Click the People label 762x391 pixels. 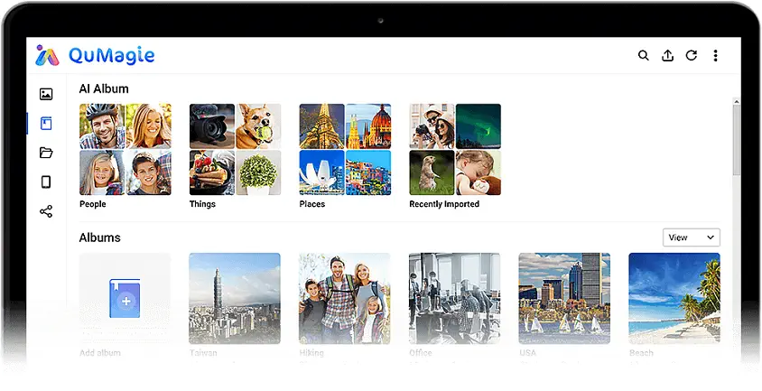click(93, 204)
